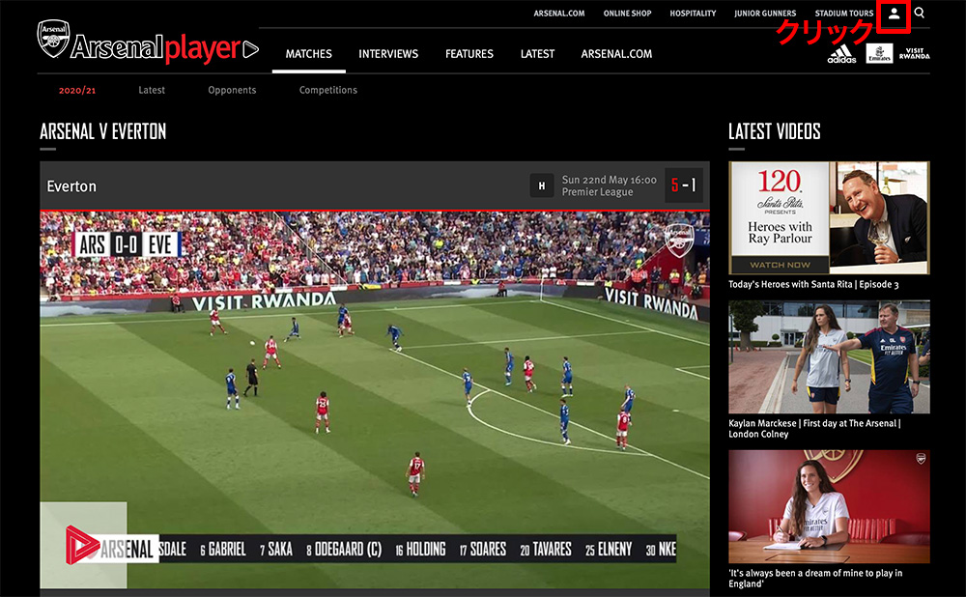Open the Matches tab

[309, 54]
